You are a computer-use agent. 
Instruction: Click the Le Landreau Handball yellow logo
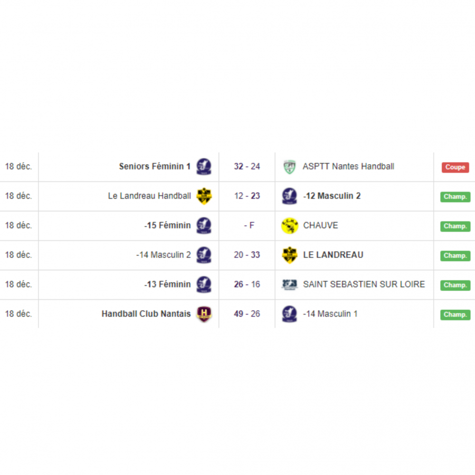[x=204, y=196]
